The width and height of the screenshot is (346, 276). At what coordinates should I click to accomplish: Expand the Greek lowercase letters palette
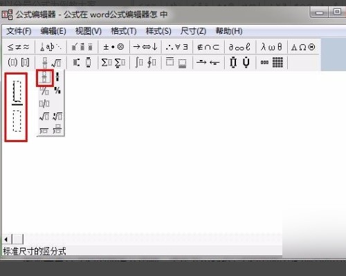(271, 47)
